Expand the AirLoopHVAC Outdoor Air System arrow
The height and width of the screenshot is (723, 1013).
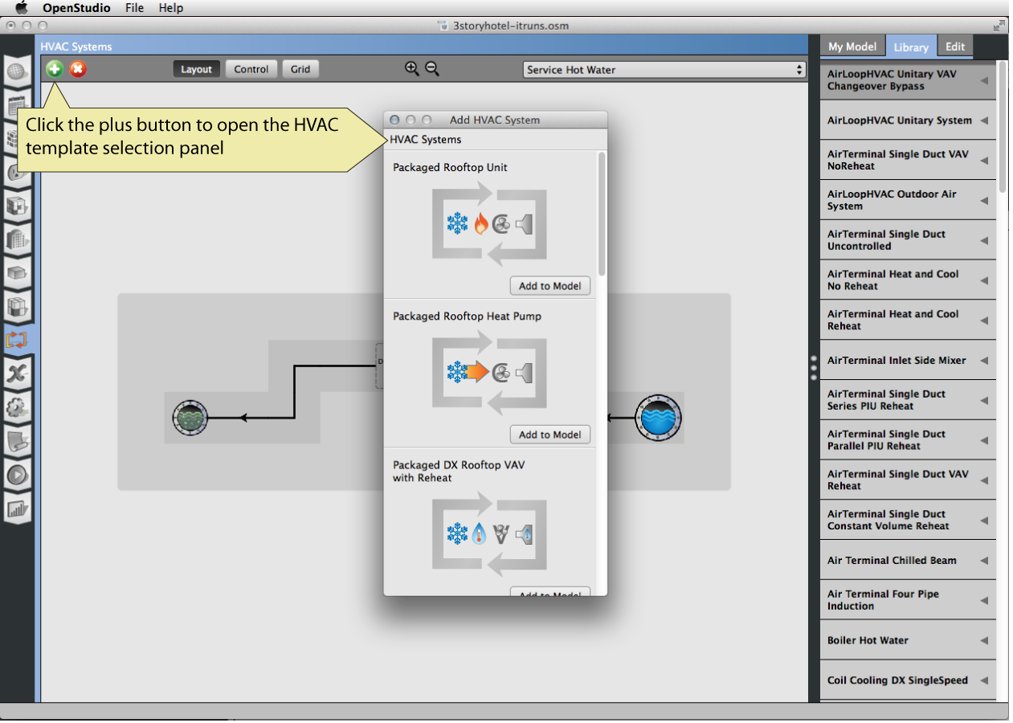click(x=984, y=200)
